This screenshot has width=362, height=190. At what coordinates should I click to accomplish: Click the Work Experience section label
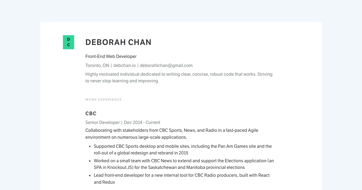[103, 100]
